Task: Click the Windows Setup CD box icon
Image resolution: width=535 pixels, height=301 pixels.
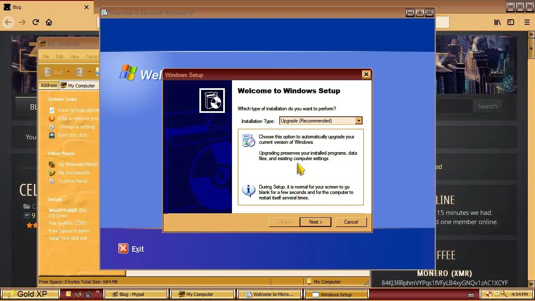Action: pyautogui.click(x=212, y=100)
